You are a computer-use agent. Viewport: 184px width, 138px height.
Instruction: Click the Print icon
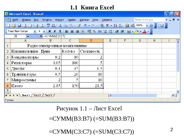[36, 26]
